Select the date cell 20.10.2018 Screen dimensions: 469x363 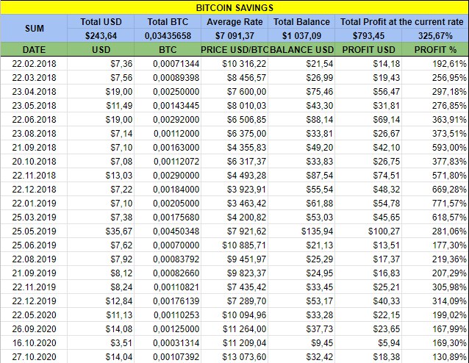point(34,161)
